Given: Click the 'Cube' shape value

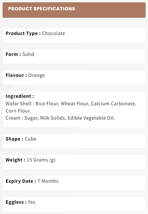Looking at the screenshot, I should (x=31, y=139).
